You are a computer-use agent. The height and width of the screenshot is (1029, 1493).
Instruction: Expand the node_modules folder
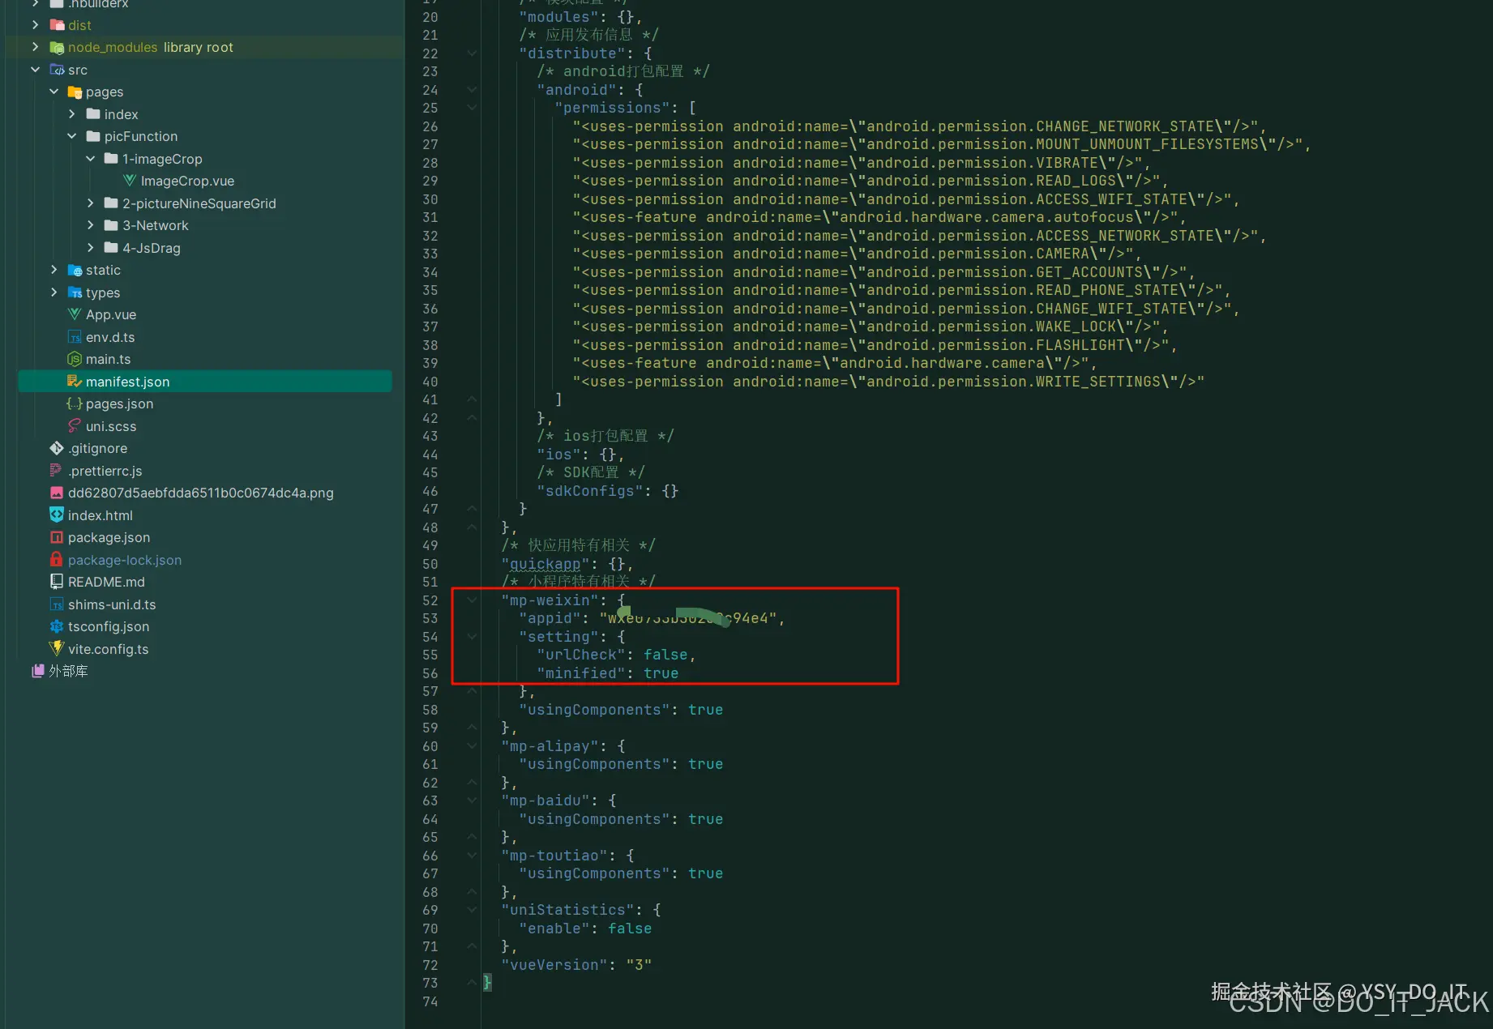pyautogui.click(x=35, y=47)
